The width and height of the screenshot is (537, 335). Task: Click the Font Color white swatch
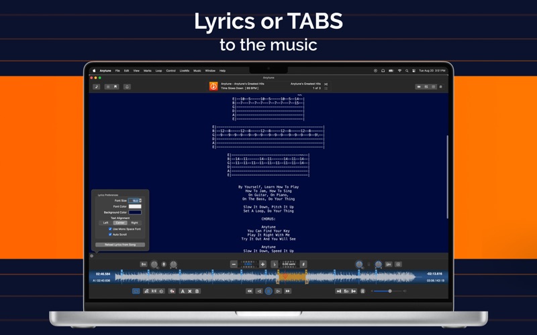135,206
